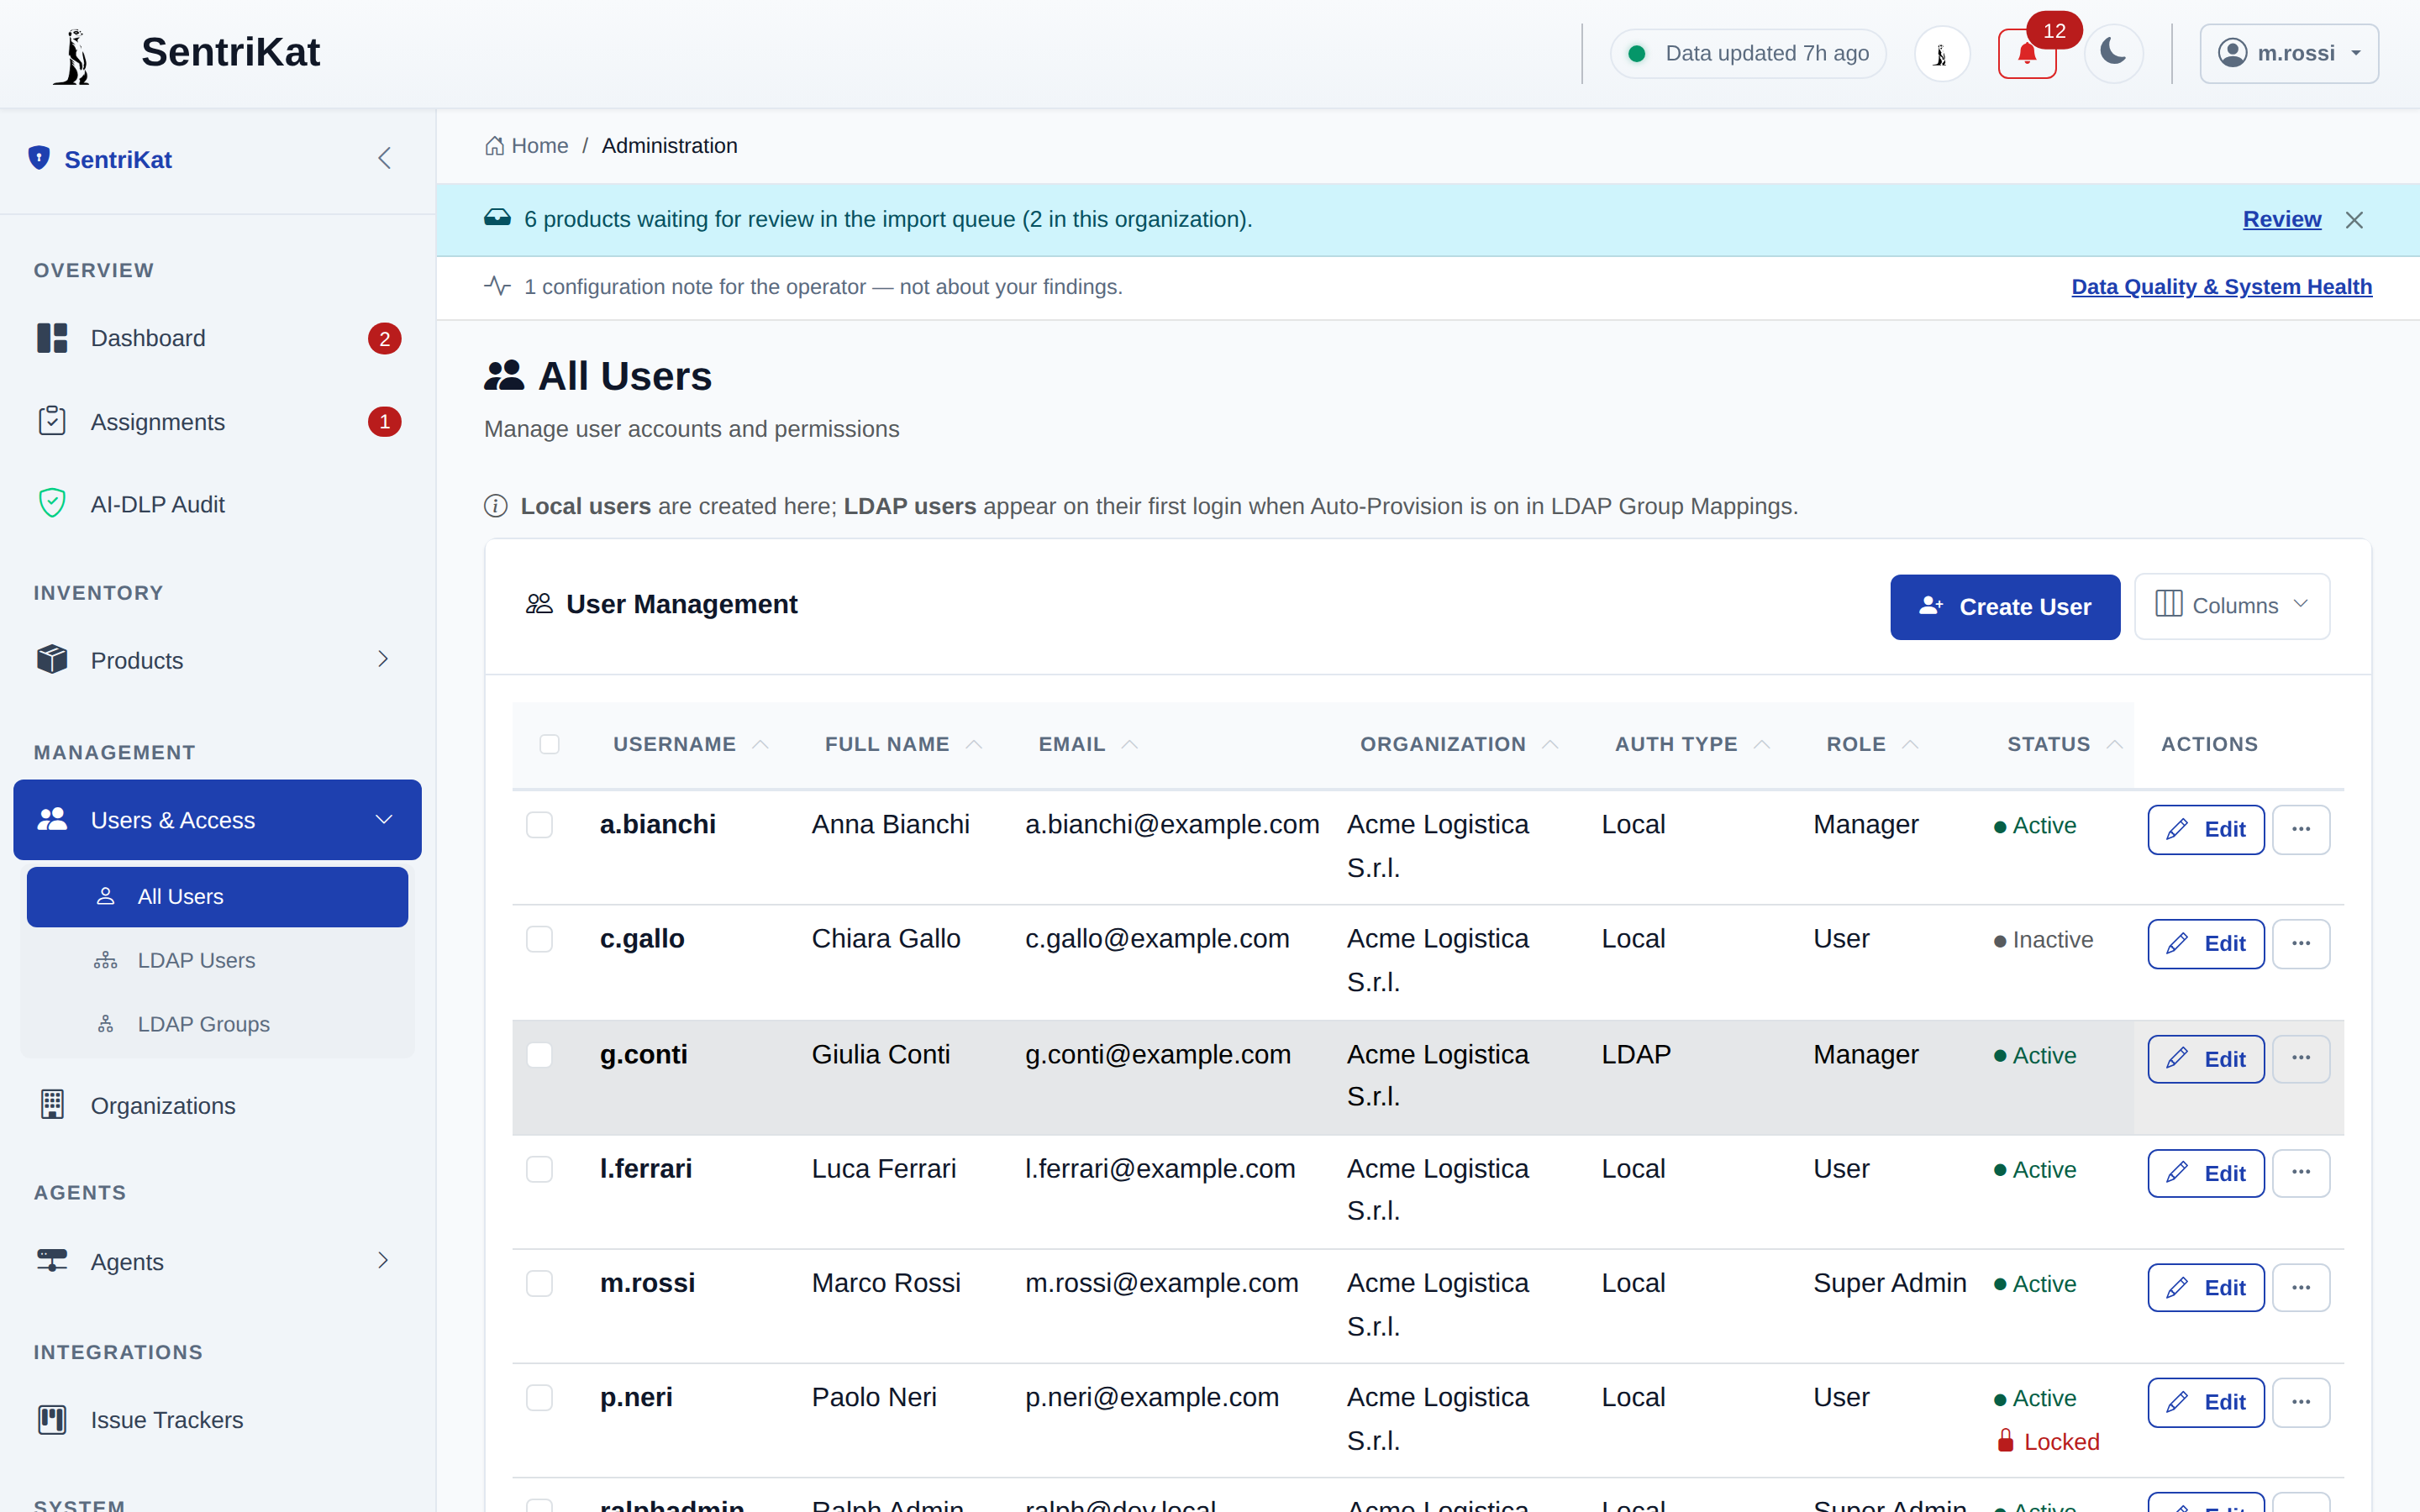Click the Issue Trackers kanban icon

click(52, 1419)
